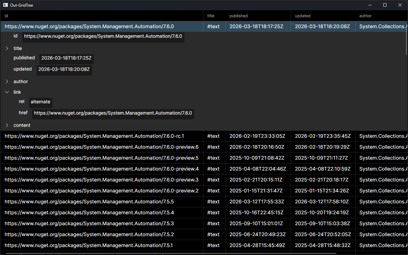Viewport: 408px width, 255px height.
Task: Select the row for version 7.6.0-rc.1
Action: click(x=204, y=136)
